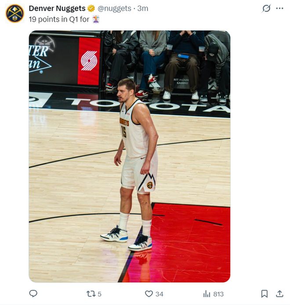The height and width of the screenshot is (305, 290).
Task: Bookmark this Nuggets tweet
Action: [x=265, y=294]
